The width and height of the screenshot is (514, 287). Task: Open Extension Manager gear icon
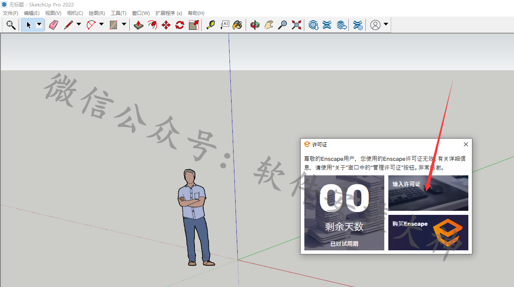[x=358, y=25]
